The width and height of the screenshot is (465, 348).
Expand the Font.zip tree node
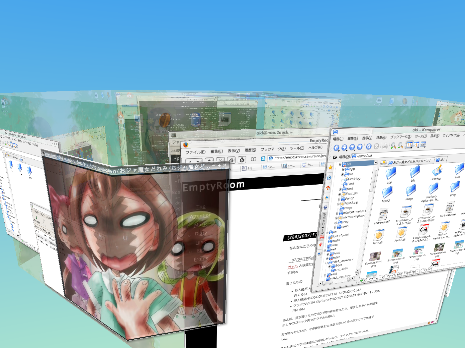[339, 195]
